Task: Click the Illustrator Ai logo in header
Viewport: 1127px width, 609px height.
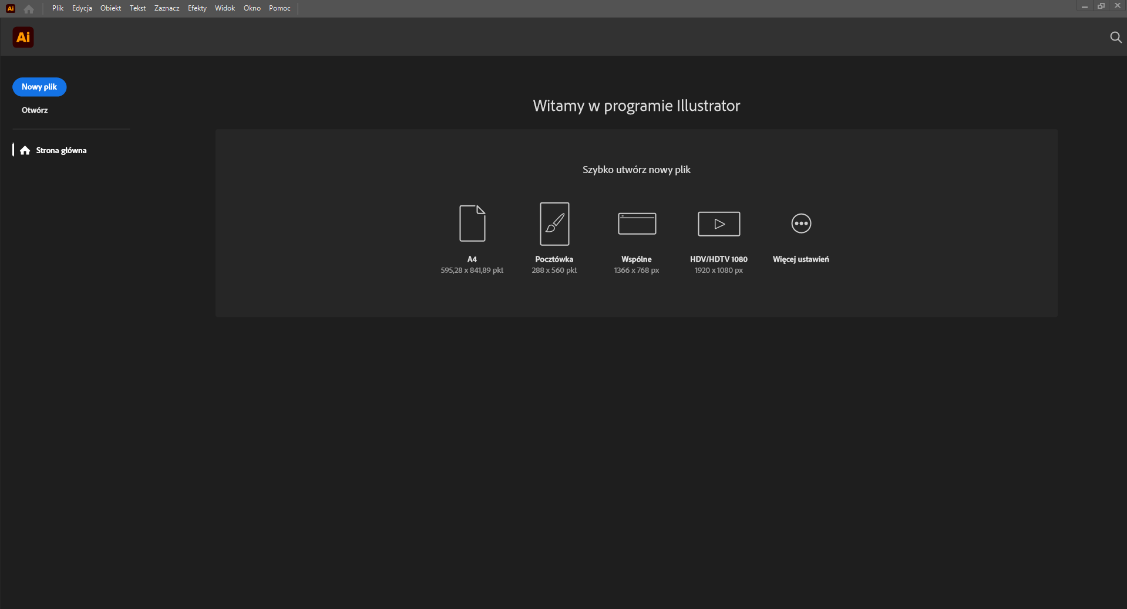Action: click(23, 38)
